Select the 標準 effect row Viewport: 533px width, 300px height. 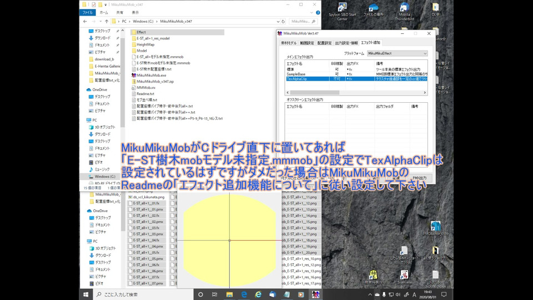356,69
